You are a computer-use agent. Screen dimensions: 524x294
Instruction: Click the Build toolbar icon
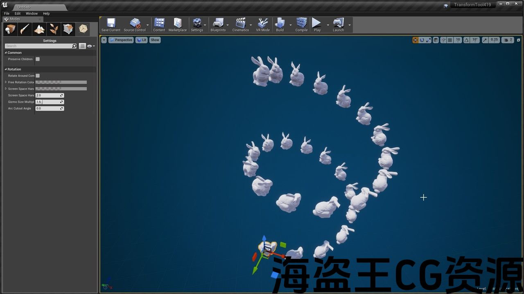[280, 24]
